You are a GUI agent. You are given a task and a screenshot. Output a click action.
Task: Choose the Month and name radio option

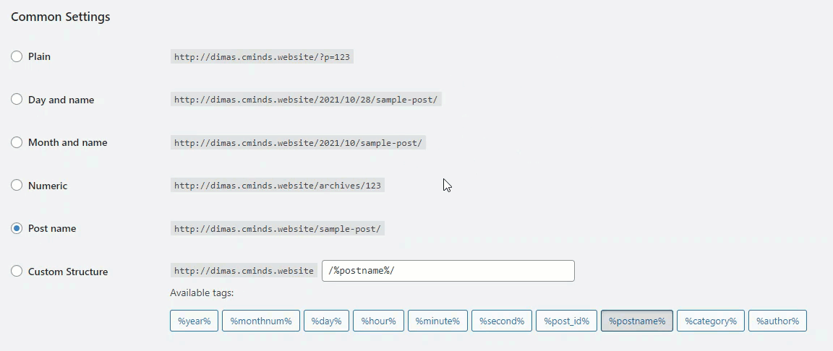[17, 142]
